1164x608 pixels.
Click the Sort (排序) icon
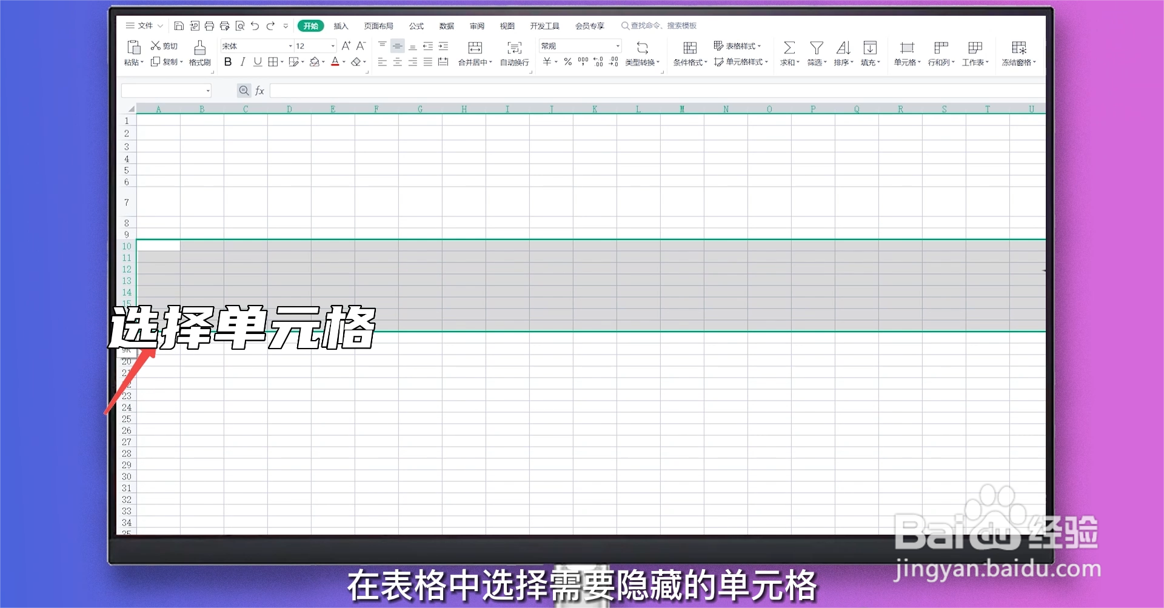point(843,48)
